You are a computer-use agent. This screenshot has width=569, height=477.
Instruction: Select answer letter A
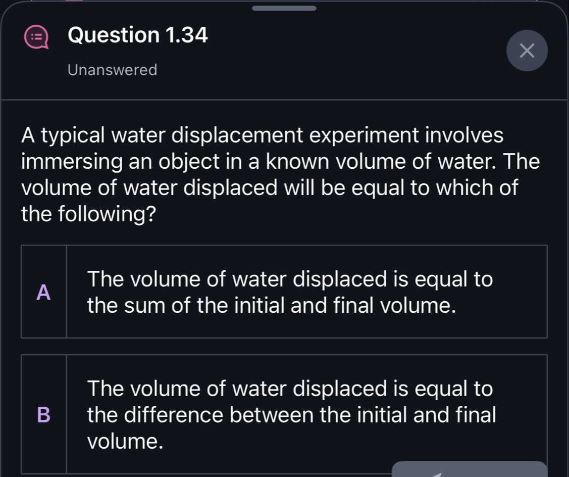[44, 292]
